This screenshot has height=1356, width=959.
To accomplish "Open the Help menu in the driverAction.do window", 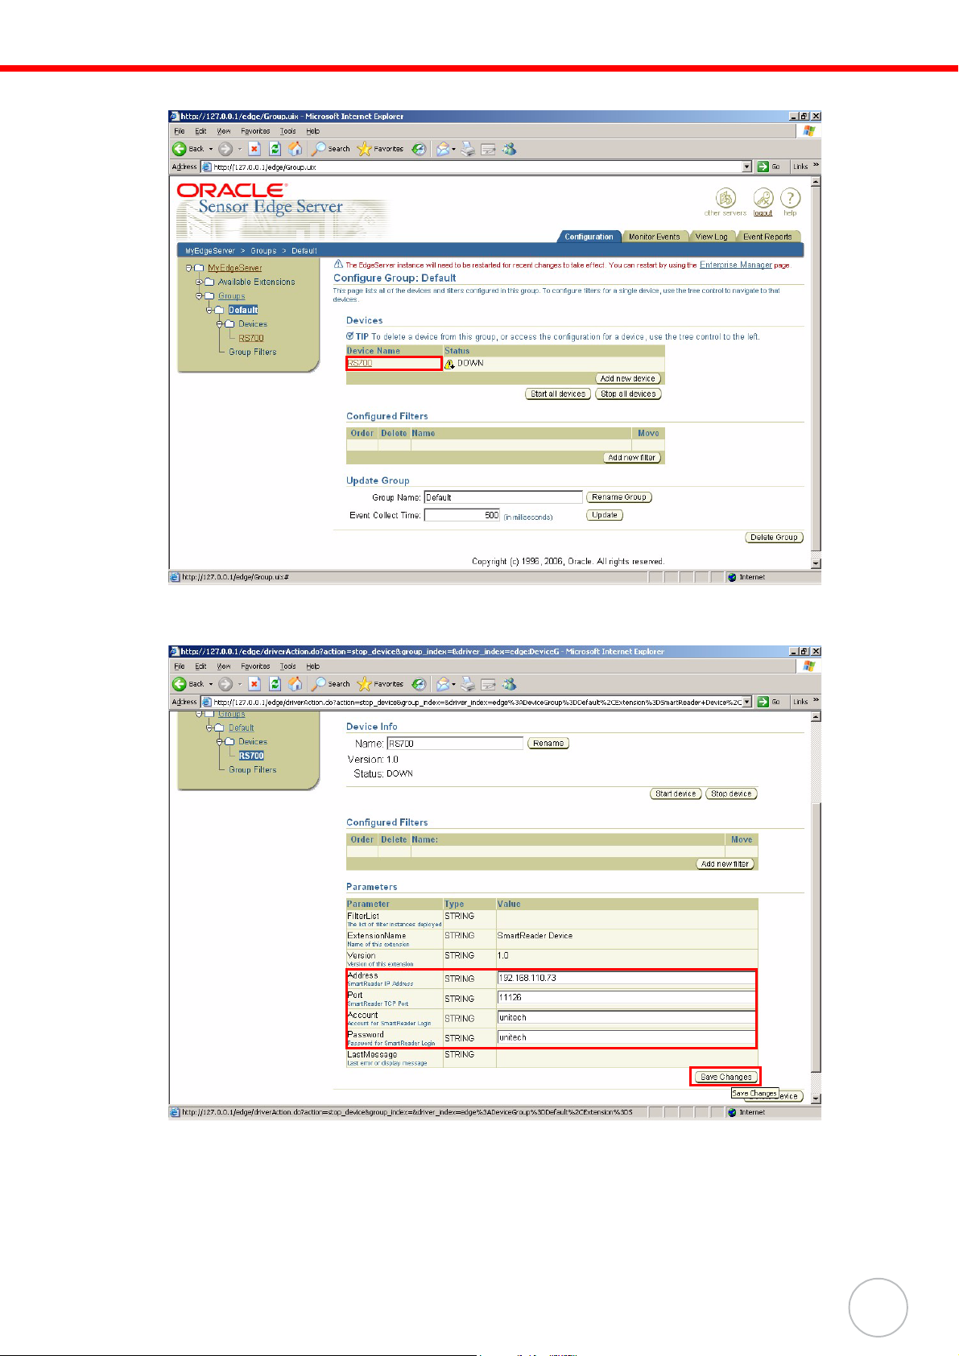I will coord(313,666).
